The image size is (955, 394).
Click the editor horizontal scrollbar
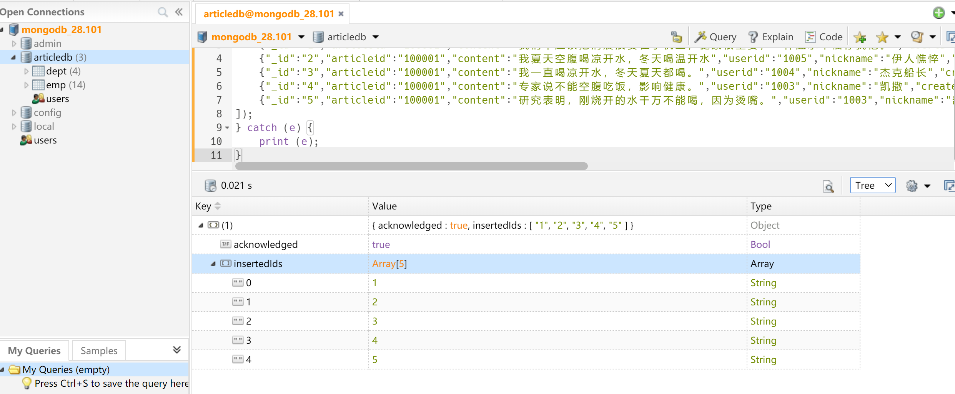point(411,166)
